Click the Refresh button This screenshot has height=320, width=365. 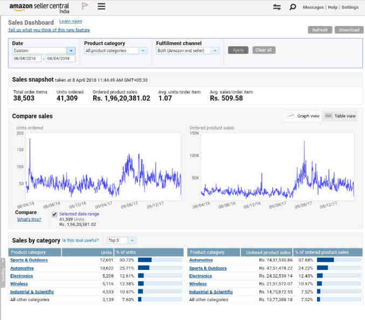pos(320,30)
